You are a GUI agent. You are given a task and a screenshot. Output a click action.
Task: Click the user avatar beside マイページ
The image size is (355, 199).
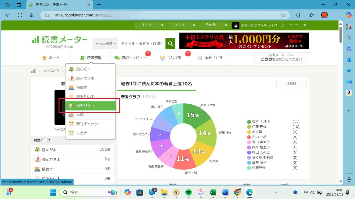235,25
